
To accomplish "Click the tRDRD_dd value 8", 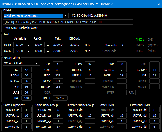I will click(154, 110).
